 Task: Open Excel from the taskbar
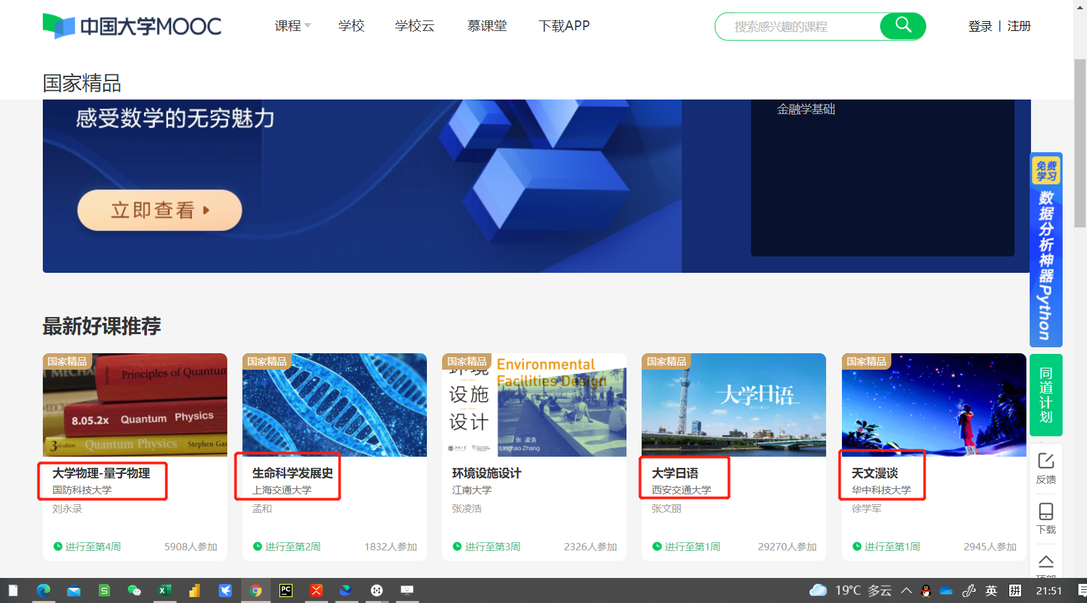165,590
